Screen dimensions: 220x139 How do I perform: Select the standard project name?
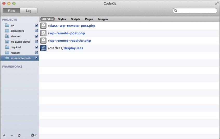(x=16, y=36)
